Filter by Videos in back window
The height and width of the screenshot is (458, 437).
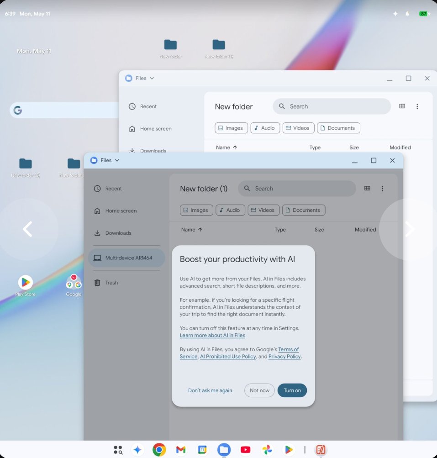tap(298, 128)
